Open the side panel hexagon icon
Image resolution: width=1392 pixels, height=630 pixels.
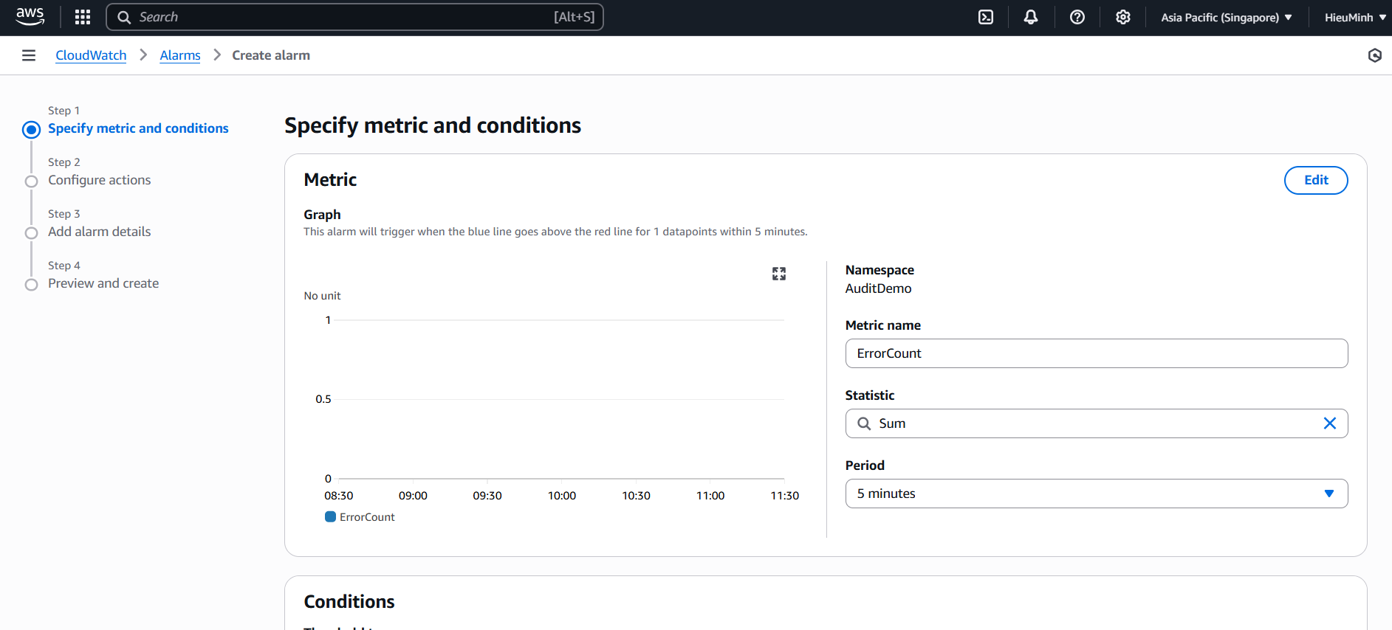[1375, 55]
